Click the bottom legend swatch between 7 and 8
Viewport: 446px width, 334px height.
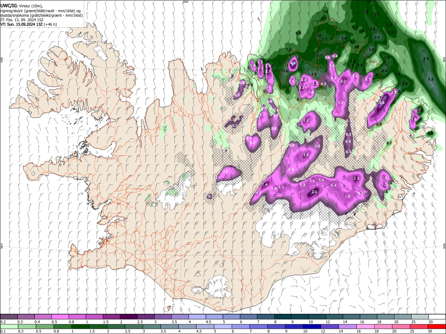click(259, 326)
